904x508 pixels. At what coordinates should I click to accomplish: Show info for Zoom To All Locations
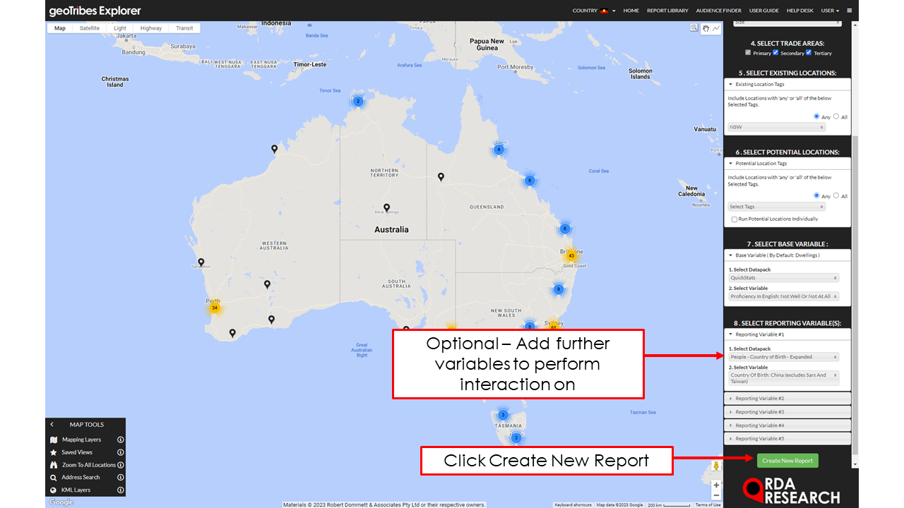tap(120, 465)
